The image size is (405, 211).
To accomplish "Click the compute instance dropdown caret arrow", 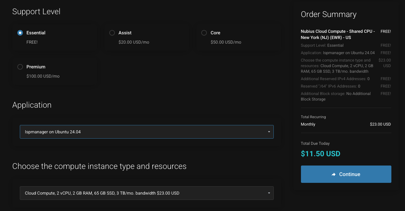I will 269,193.
